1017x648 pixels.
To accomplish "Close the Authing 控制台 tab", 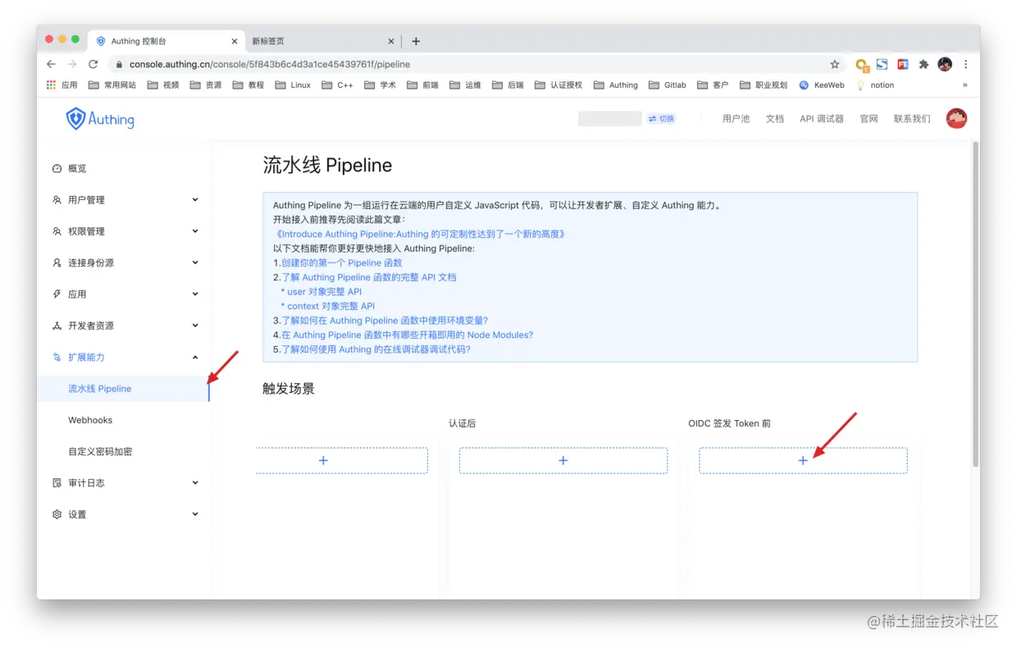I will [x=235, y=41].
